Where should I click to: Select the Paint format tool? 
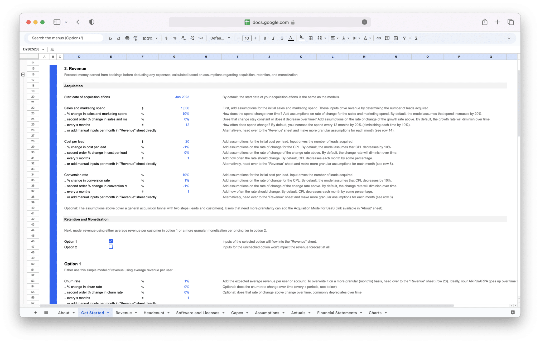(x=135, y=38)
